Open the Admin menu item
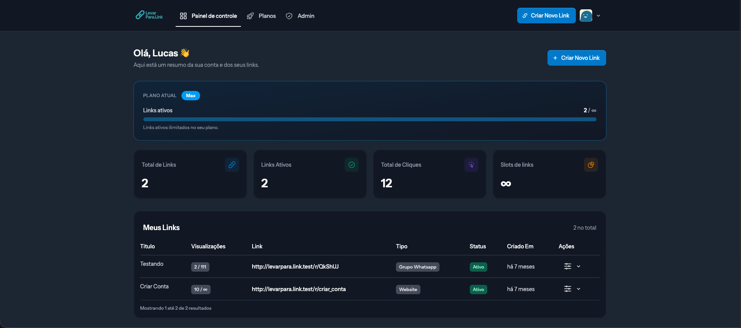741x328 pixels. [300, 16]
